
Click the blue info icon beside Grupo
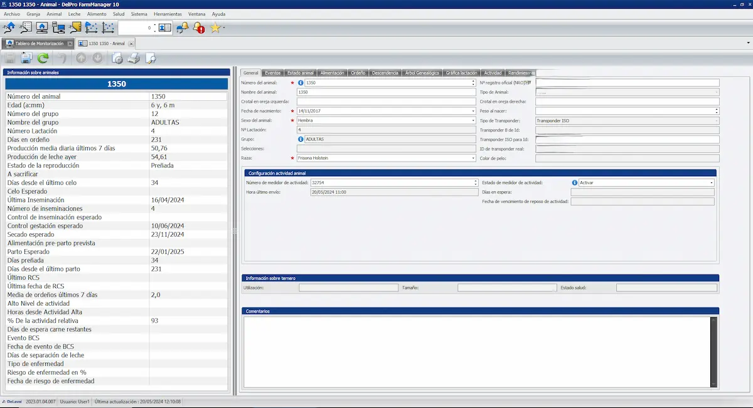[x=301, y=139]
